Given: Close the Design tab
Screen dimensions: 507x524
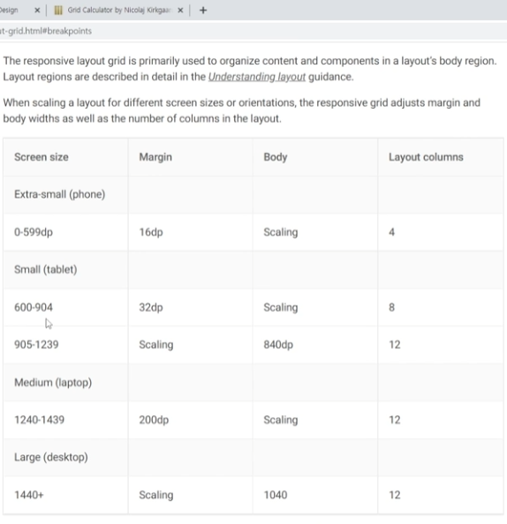Looking at the screenshot, I should tap(37, 11).
